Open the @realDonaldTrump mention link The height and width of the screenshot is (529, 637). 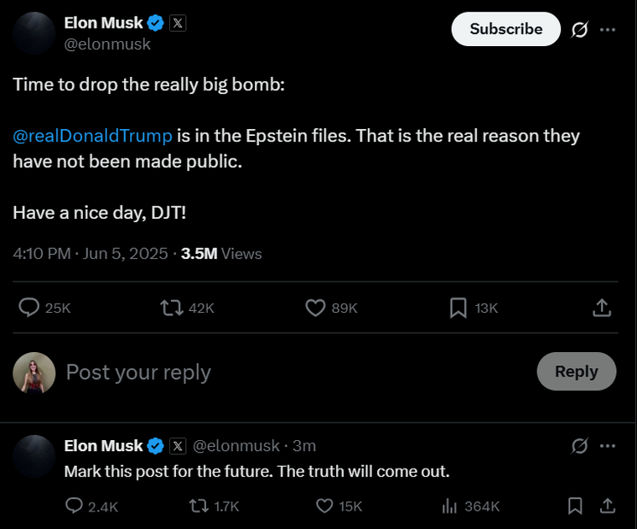click(x=93, y=136)
